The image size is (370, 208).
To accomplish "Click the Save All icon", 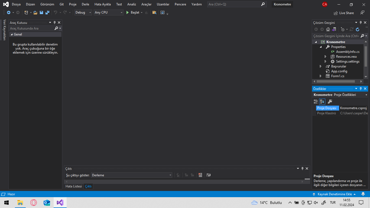I will [x=47, y=12].
